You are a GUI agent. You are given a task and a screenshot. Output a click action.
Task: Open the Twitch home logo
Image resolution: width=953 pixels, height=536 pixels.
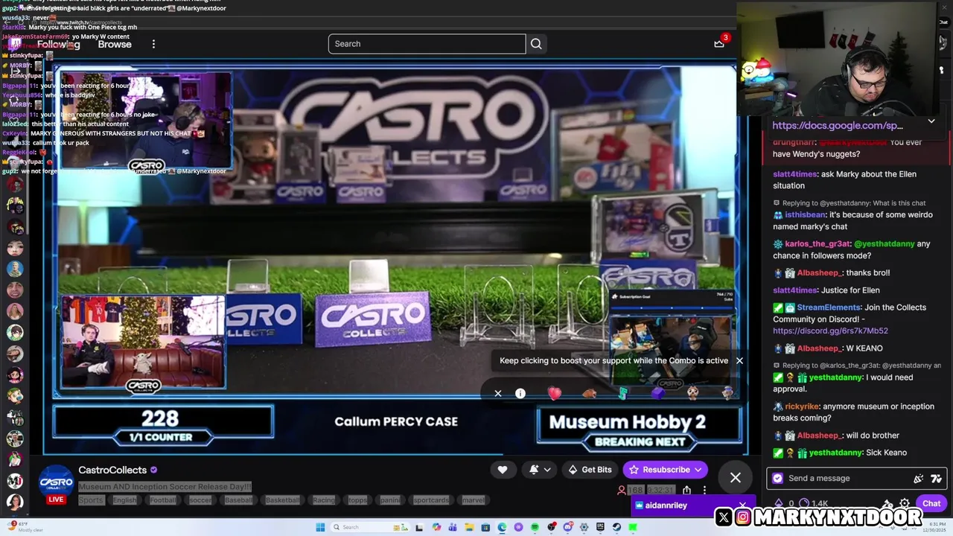tap(13, 44)
